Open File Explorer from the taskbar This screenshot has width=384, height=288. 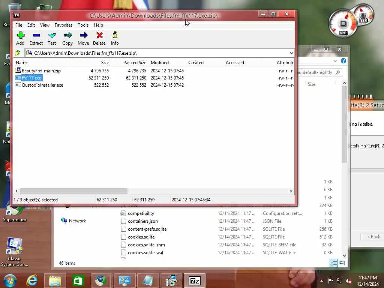coord(55,281)
